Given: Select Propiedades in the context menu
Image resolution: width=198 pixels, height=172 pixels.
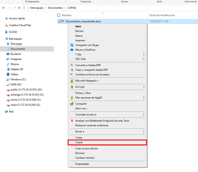Looking at the screenshot, I should 82,164.
